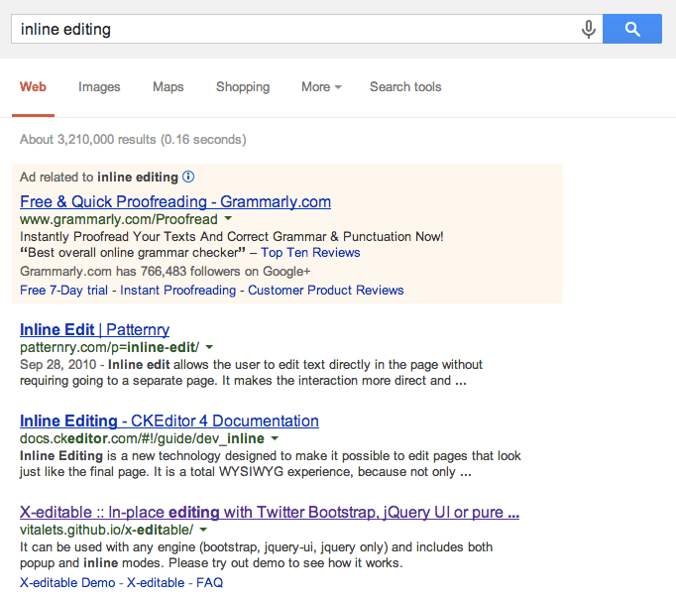The image size is (676, 600).
Task: Click the Grammarly.com has 766,483 followers text
Action: (166, 272)
